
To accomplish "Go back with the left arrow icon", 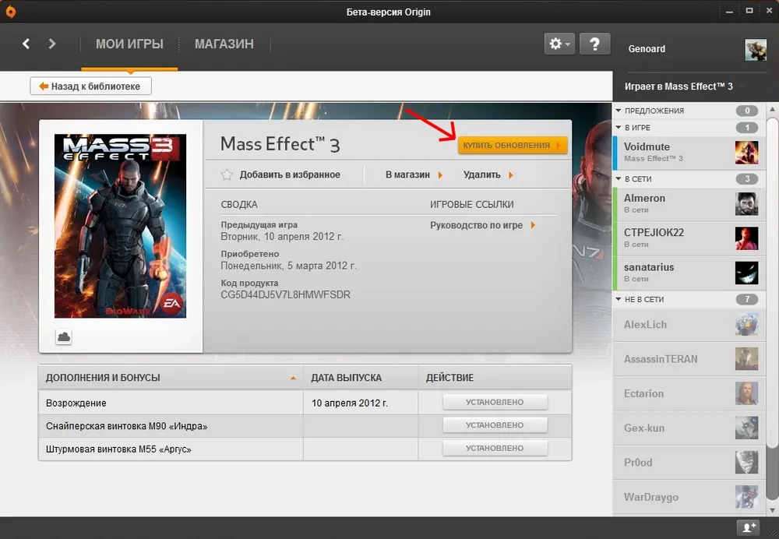I will [x=26, y=44].
